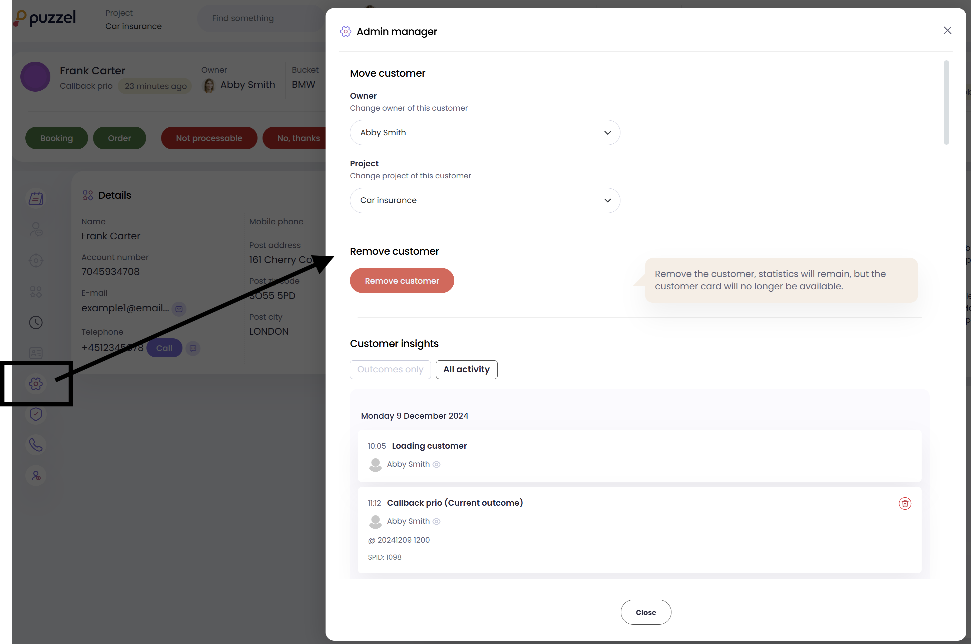Click the clock history icon in sidebar
This screenshot has height=644, width=971.
pyautogui.click(x=36, y=322)
